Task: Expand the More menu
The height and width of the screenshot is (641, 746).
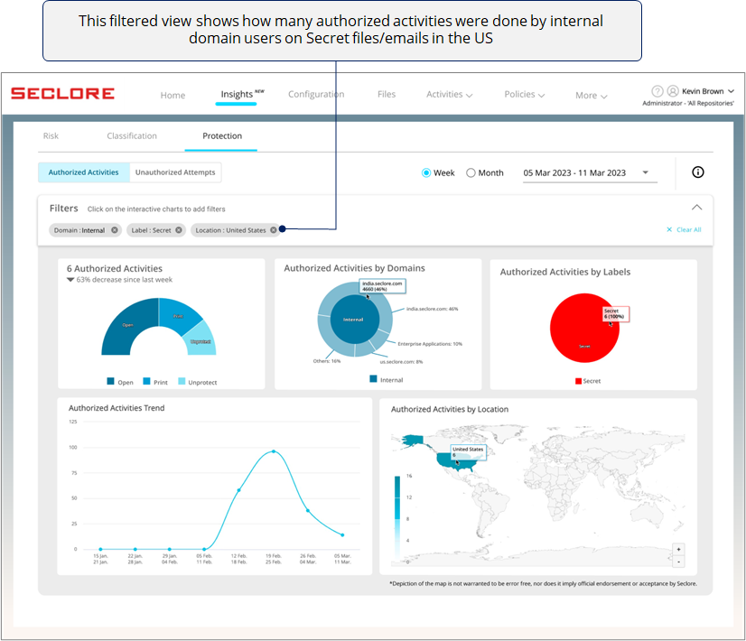Action: (591, 96)
